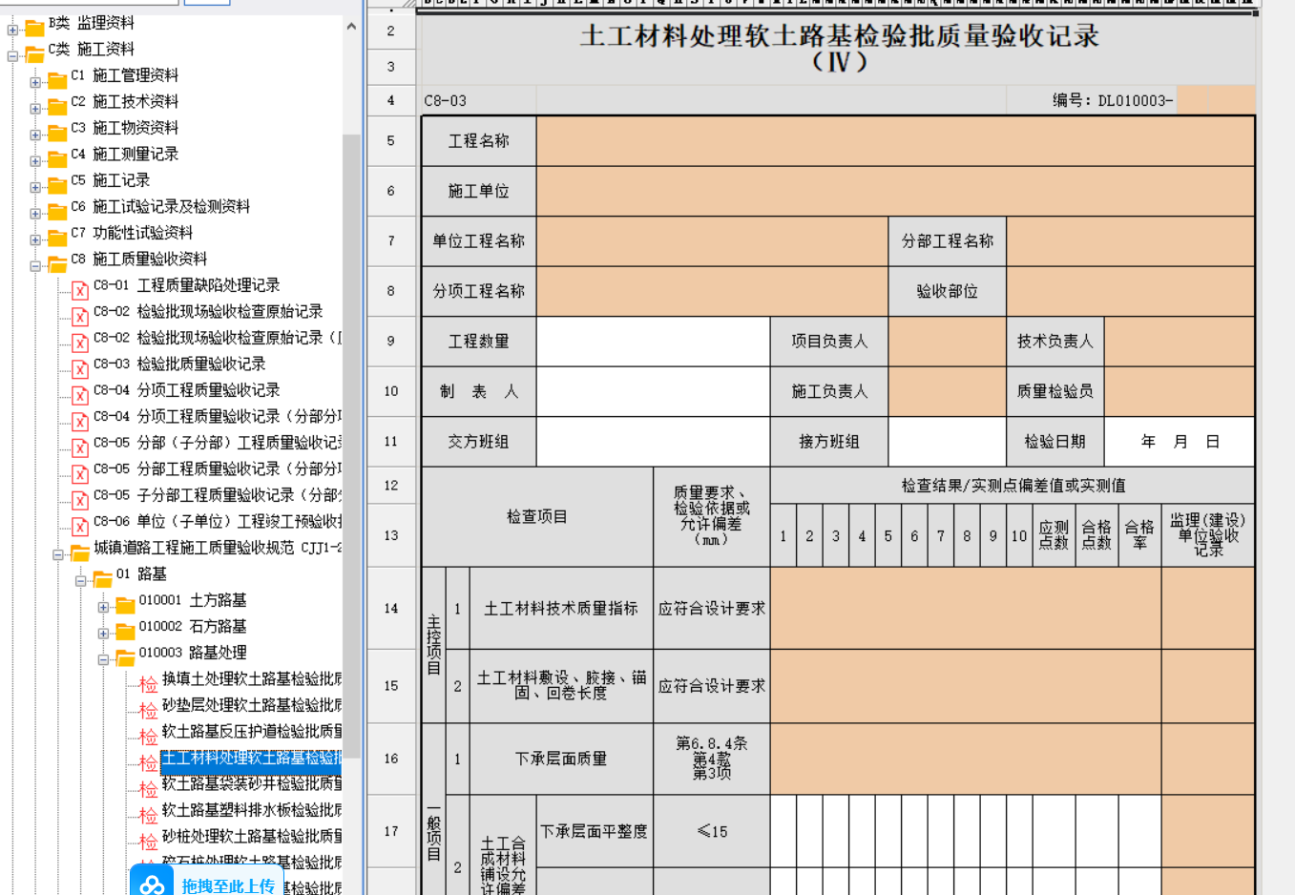
Task: Click the C8-01 document file icon
Action: (80, 289)
